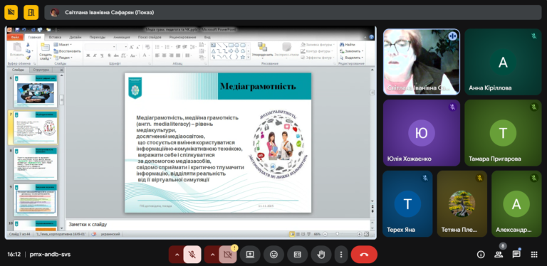Screen dimensions: 547x266
Task: Switch to the Вставка ribbon tab
Action: (x=55, y=37)
